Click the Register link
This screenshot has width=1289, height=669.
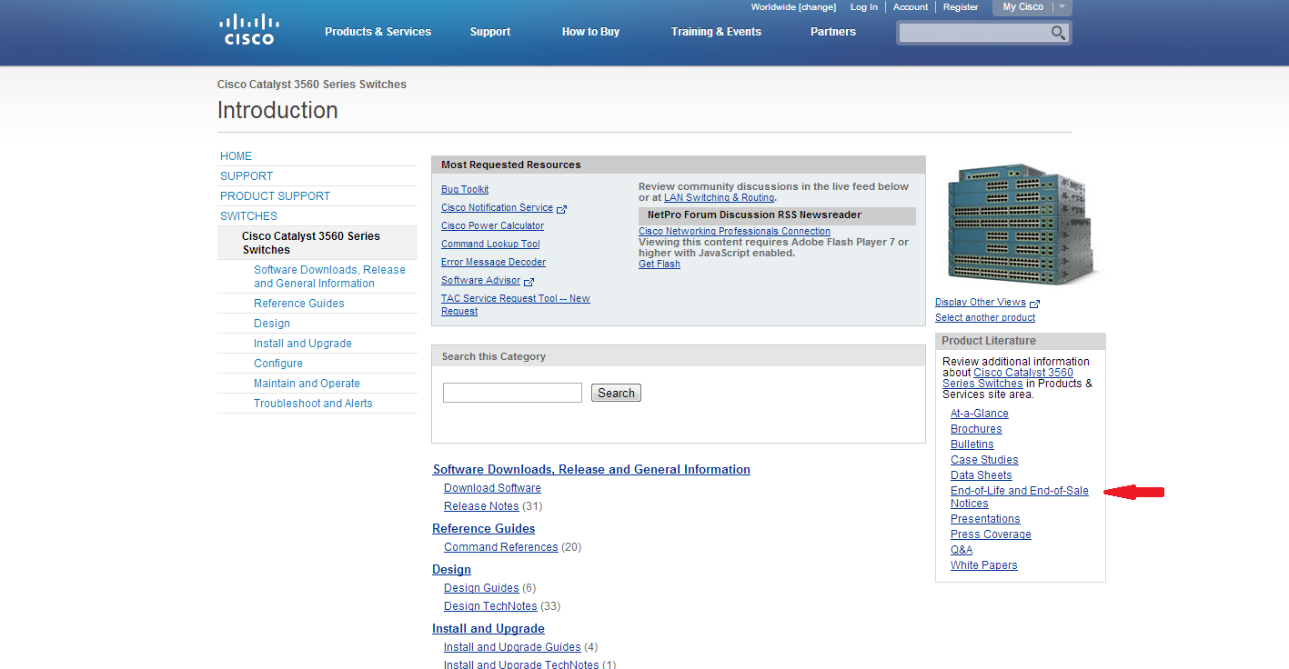click(x=961, y=7)
